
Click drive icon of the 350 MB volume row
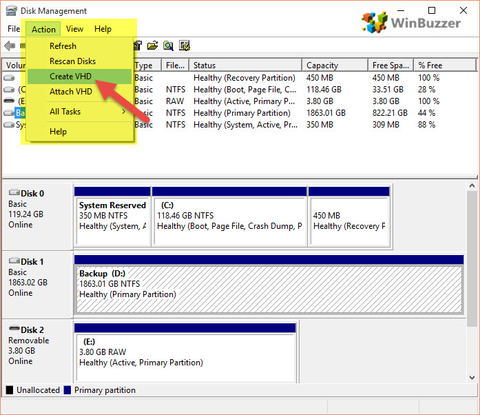(9, 125)
